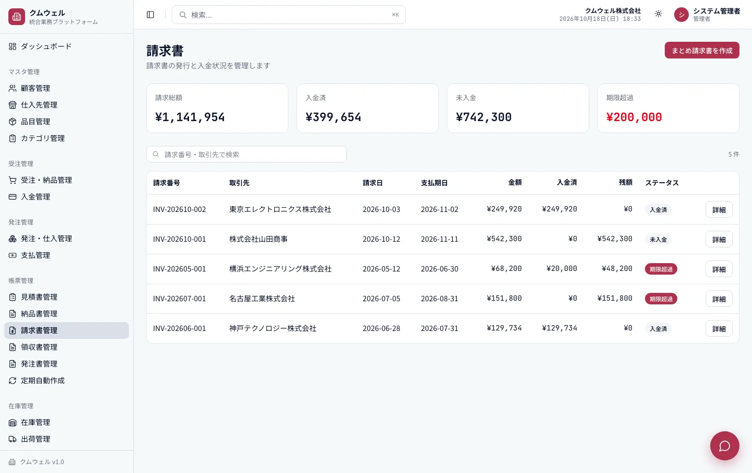The width and height of the screenshot is (752, 473).
Task: Click the 請求番号・取引先で検索 filter field
Action: pos(246,154)
